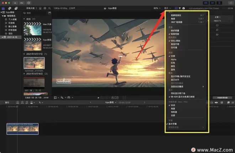Viewport: 235px width, 153px height.
Task: Click the background tasks checkmark icon
Action: (28, 3)
